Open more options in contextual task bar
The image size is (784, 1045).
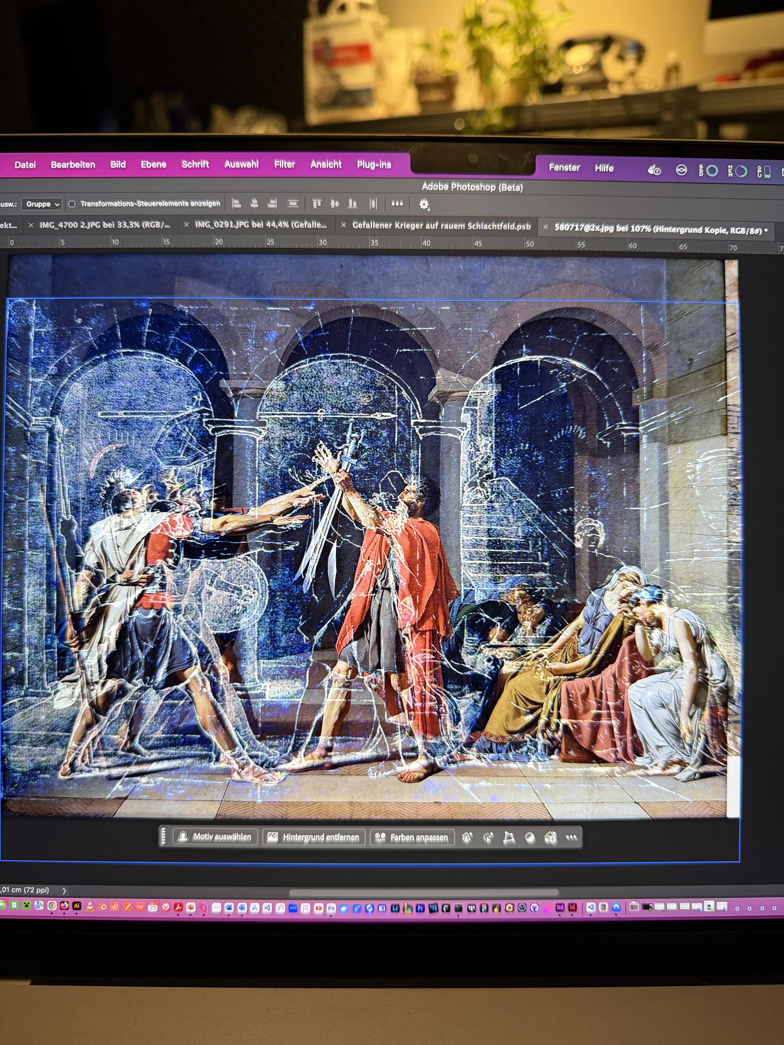[571, 838]
